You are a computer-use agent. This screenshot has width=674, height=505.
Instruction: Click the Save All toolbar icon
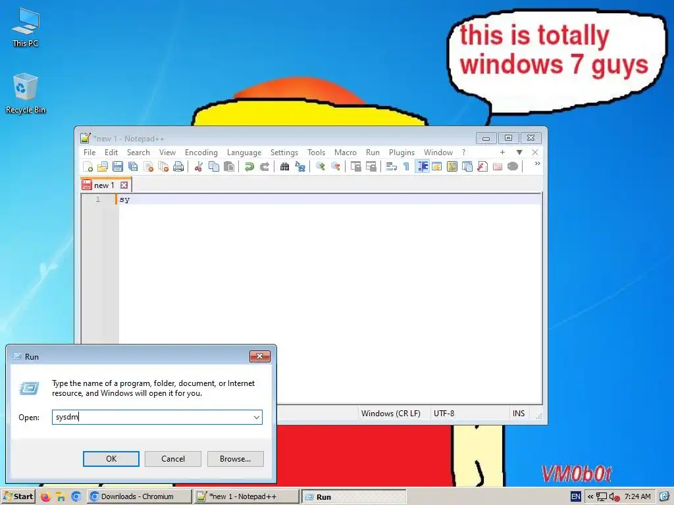click(133, 166)
